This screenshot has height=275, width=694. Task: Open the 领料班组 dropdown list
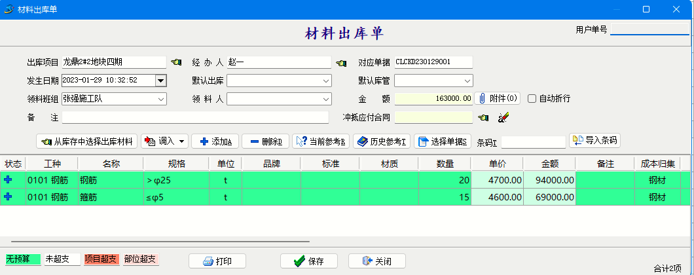pyautogui.click(x=161, y=99)
